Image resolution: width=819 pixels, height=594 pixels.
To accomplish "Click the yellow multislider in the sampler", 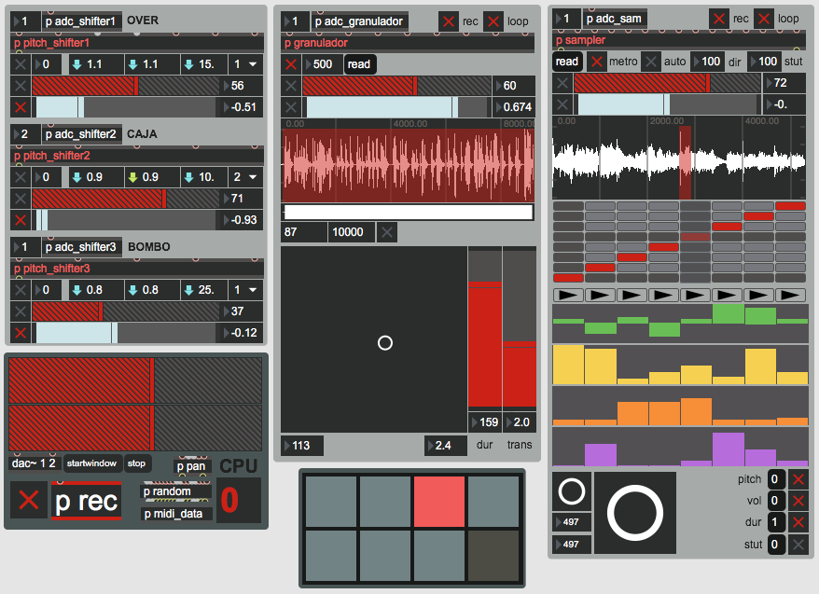I will (680, 365).
